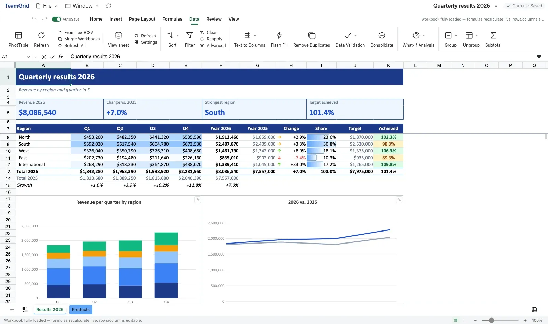Open the Review ribbon tab

(x=214, y=19)
